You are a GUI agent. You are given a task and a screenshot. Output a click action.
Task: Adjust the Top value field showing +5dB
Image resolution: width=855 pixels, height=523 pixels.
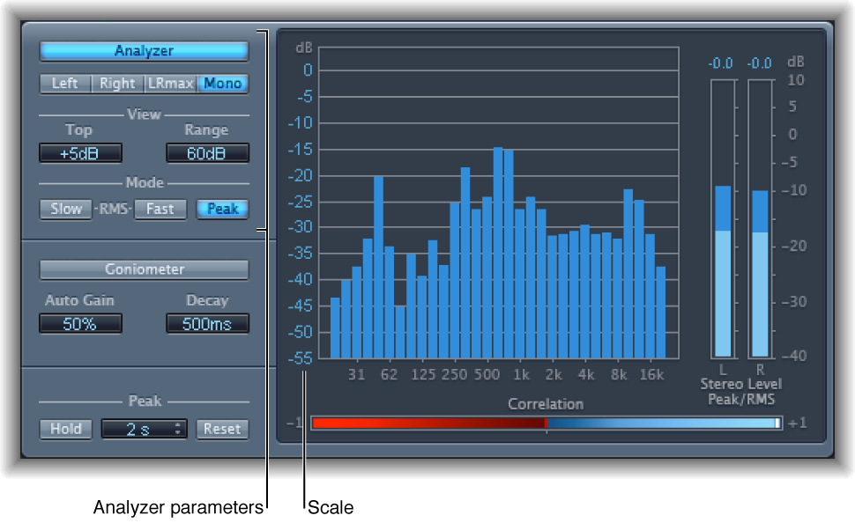pyautogui.click(x=80, y=152)
